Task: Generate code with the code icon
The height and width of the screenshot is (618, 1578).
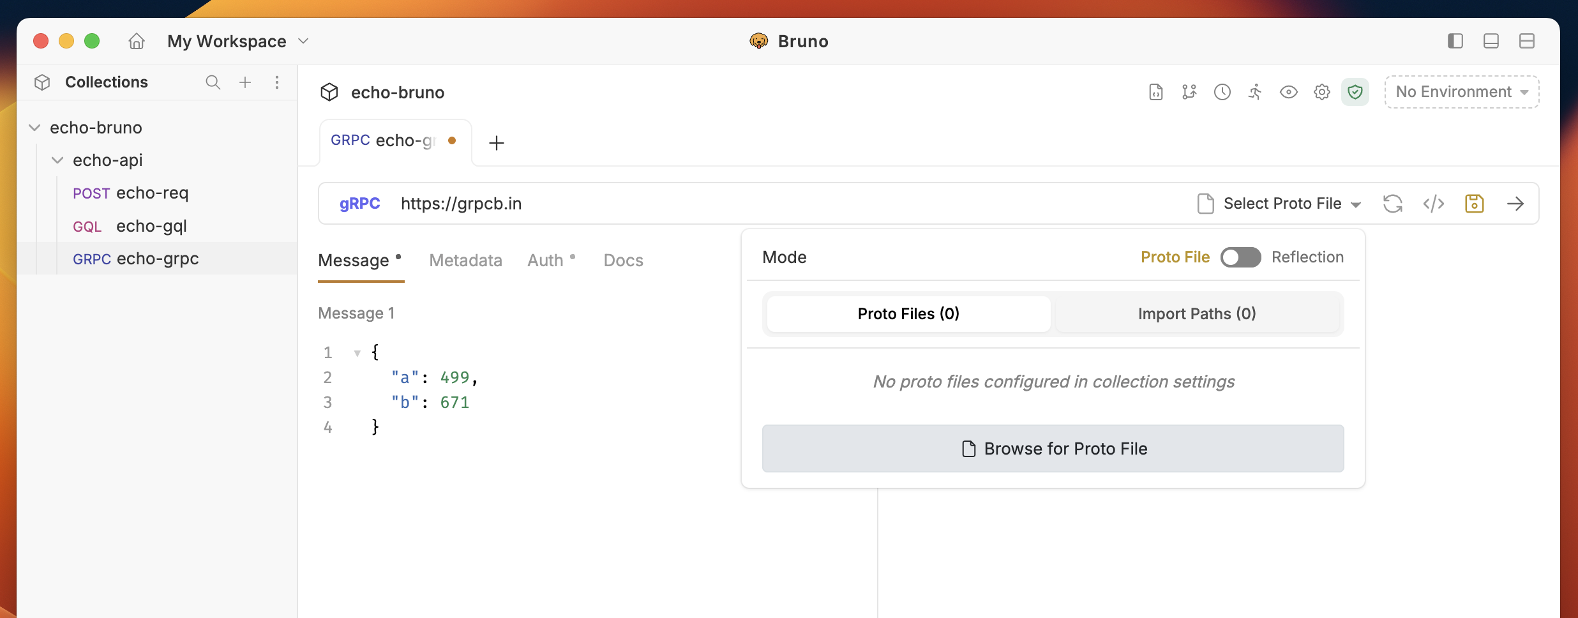Action: pos(1434,204)
